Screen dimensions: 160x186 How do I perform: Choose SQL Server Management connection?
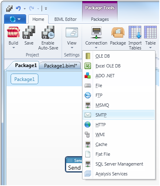tap(119, 164)
